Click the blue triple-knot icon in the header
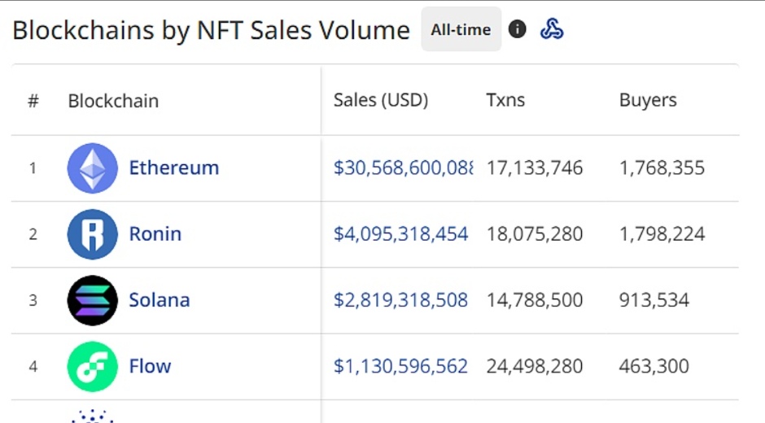 point(552,29)
